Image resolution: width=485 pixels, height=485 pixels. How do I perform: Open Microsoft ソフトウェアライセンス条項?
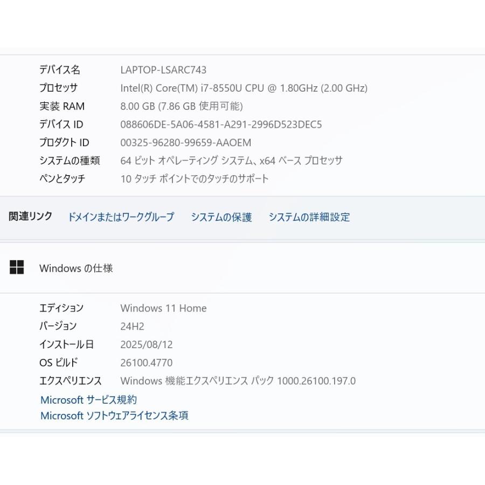114,415
